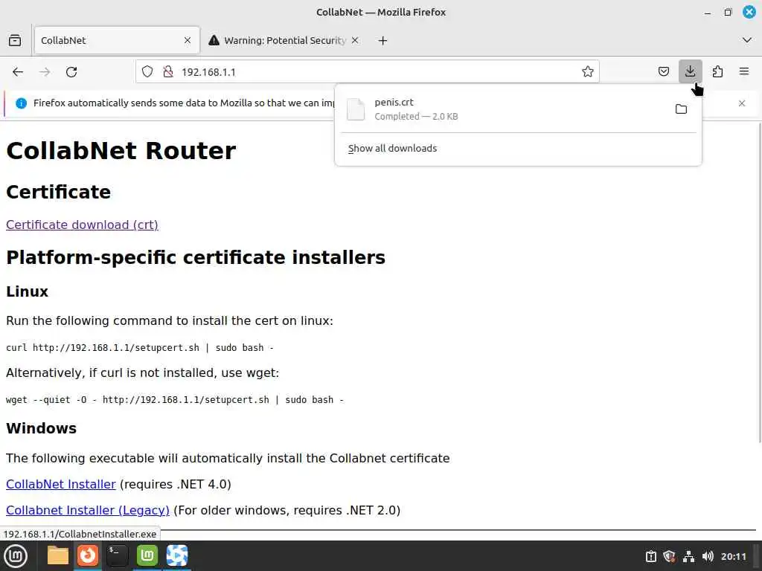This screenshot has width=762, height=571.
Task: Open a new tab with plus button
Action: (383, 41)
